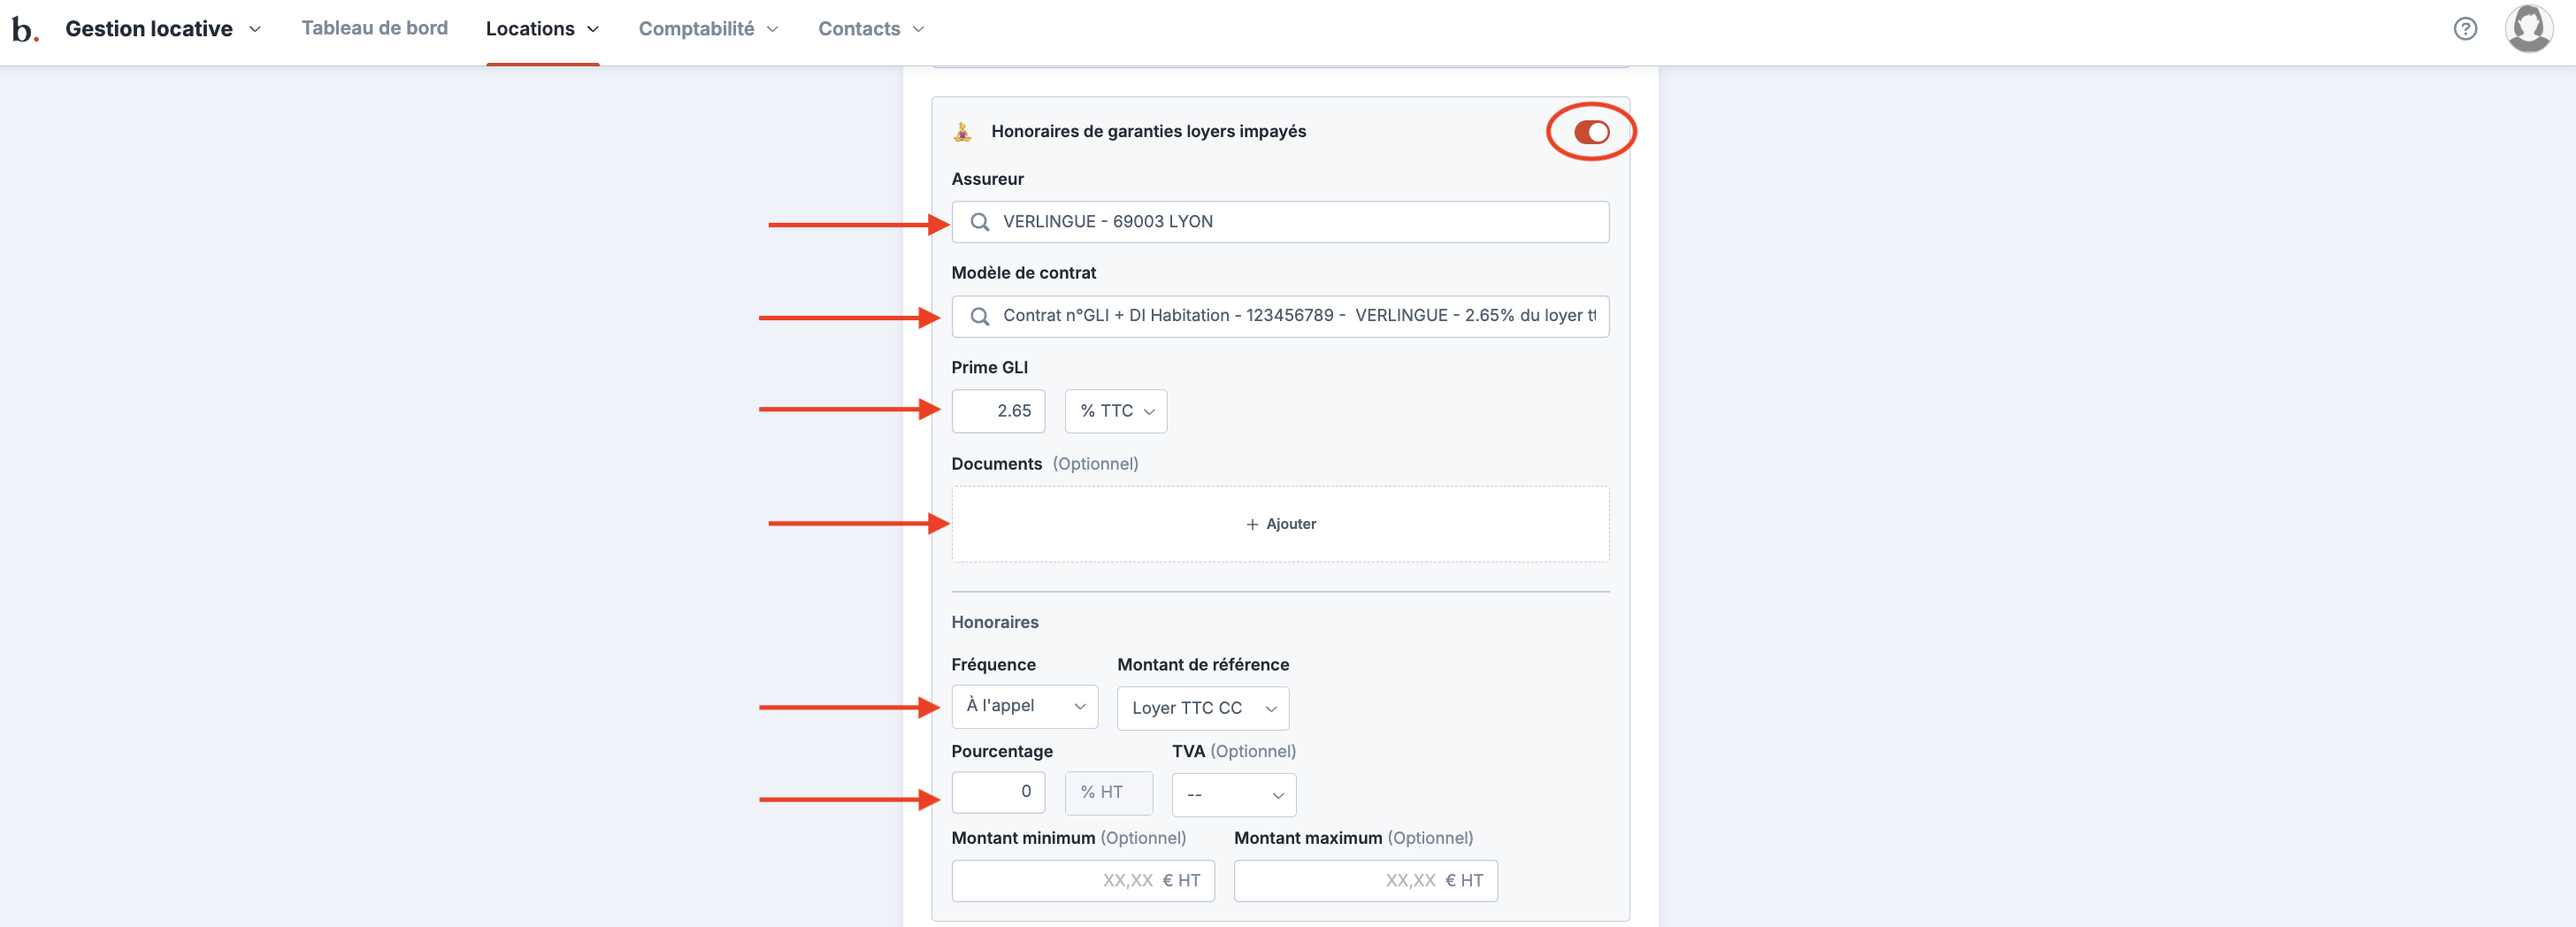Click the Honoraires de garanties section icon
Viewport: 2576px width, 927px height.
pos(962,132)
